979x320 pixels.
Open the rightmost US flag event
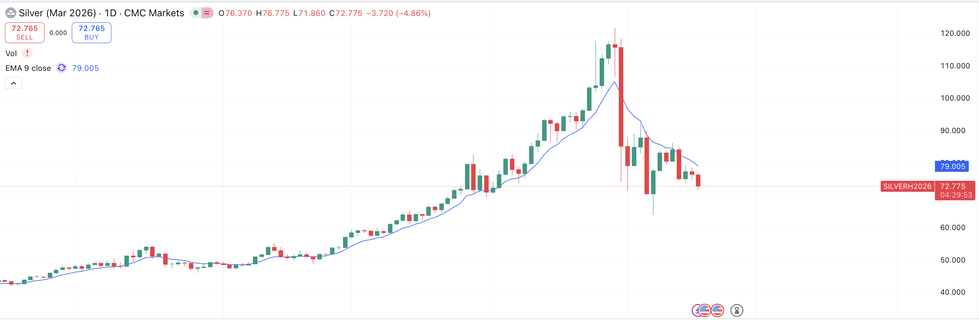[718, 311]
